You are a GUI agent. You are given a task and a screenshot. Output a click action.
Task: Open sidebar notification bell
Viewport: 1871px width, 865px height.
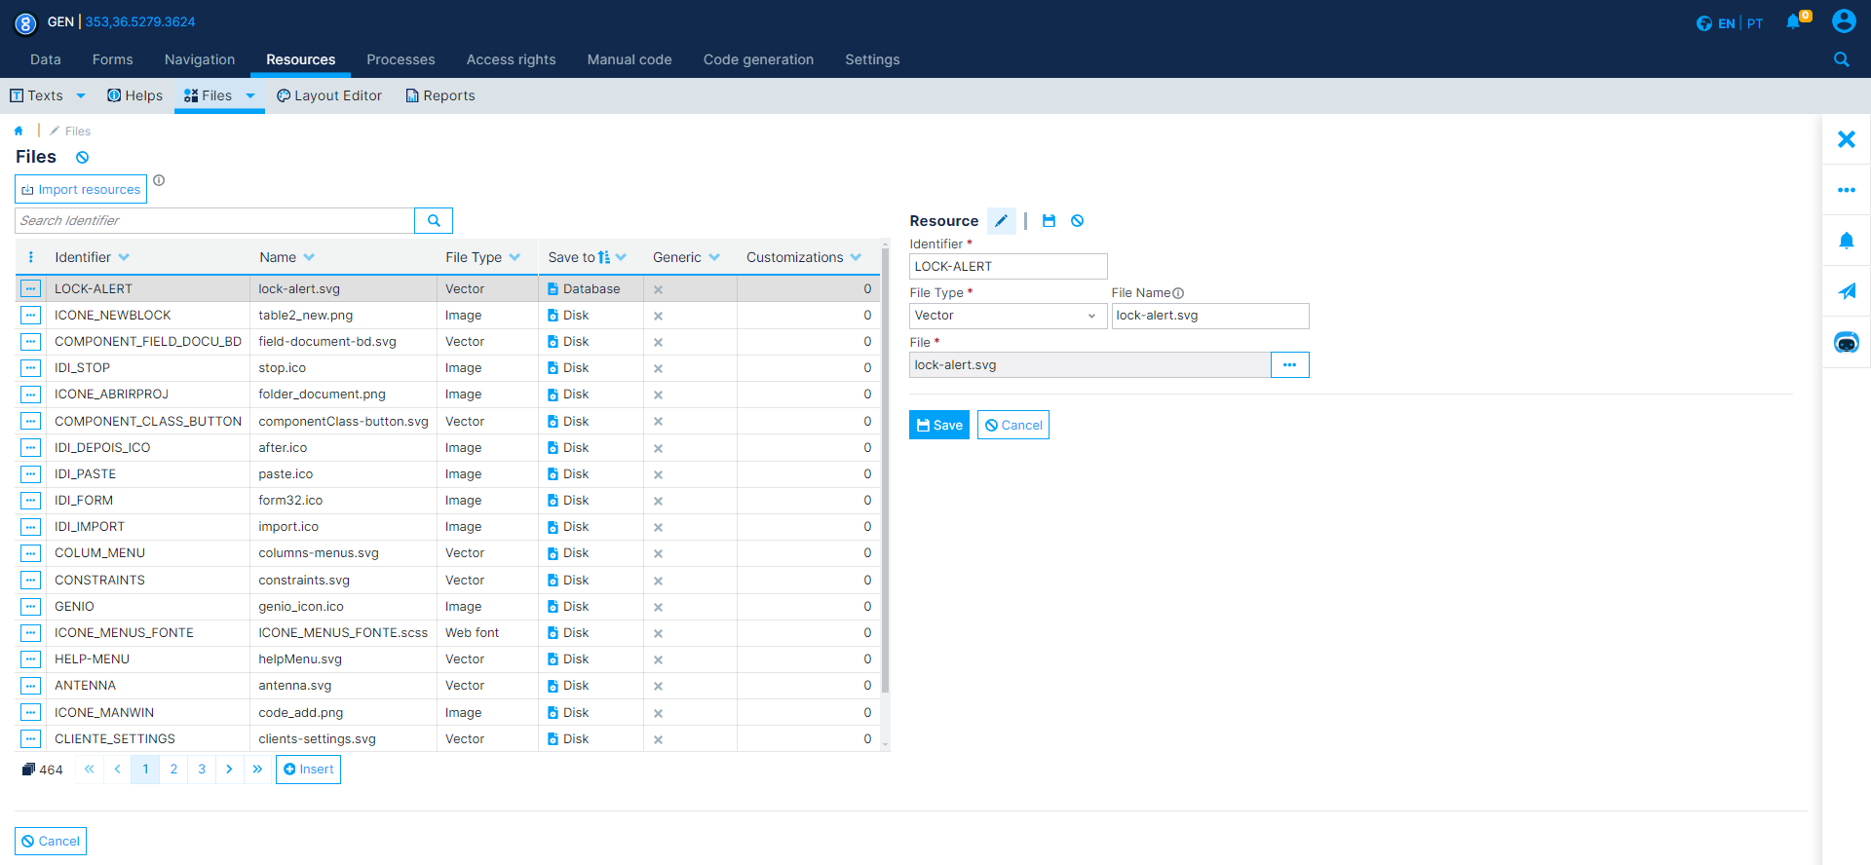pos(1847,241)
